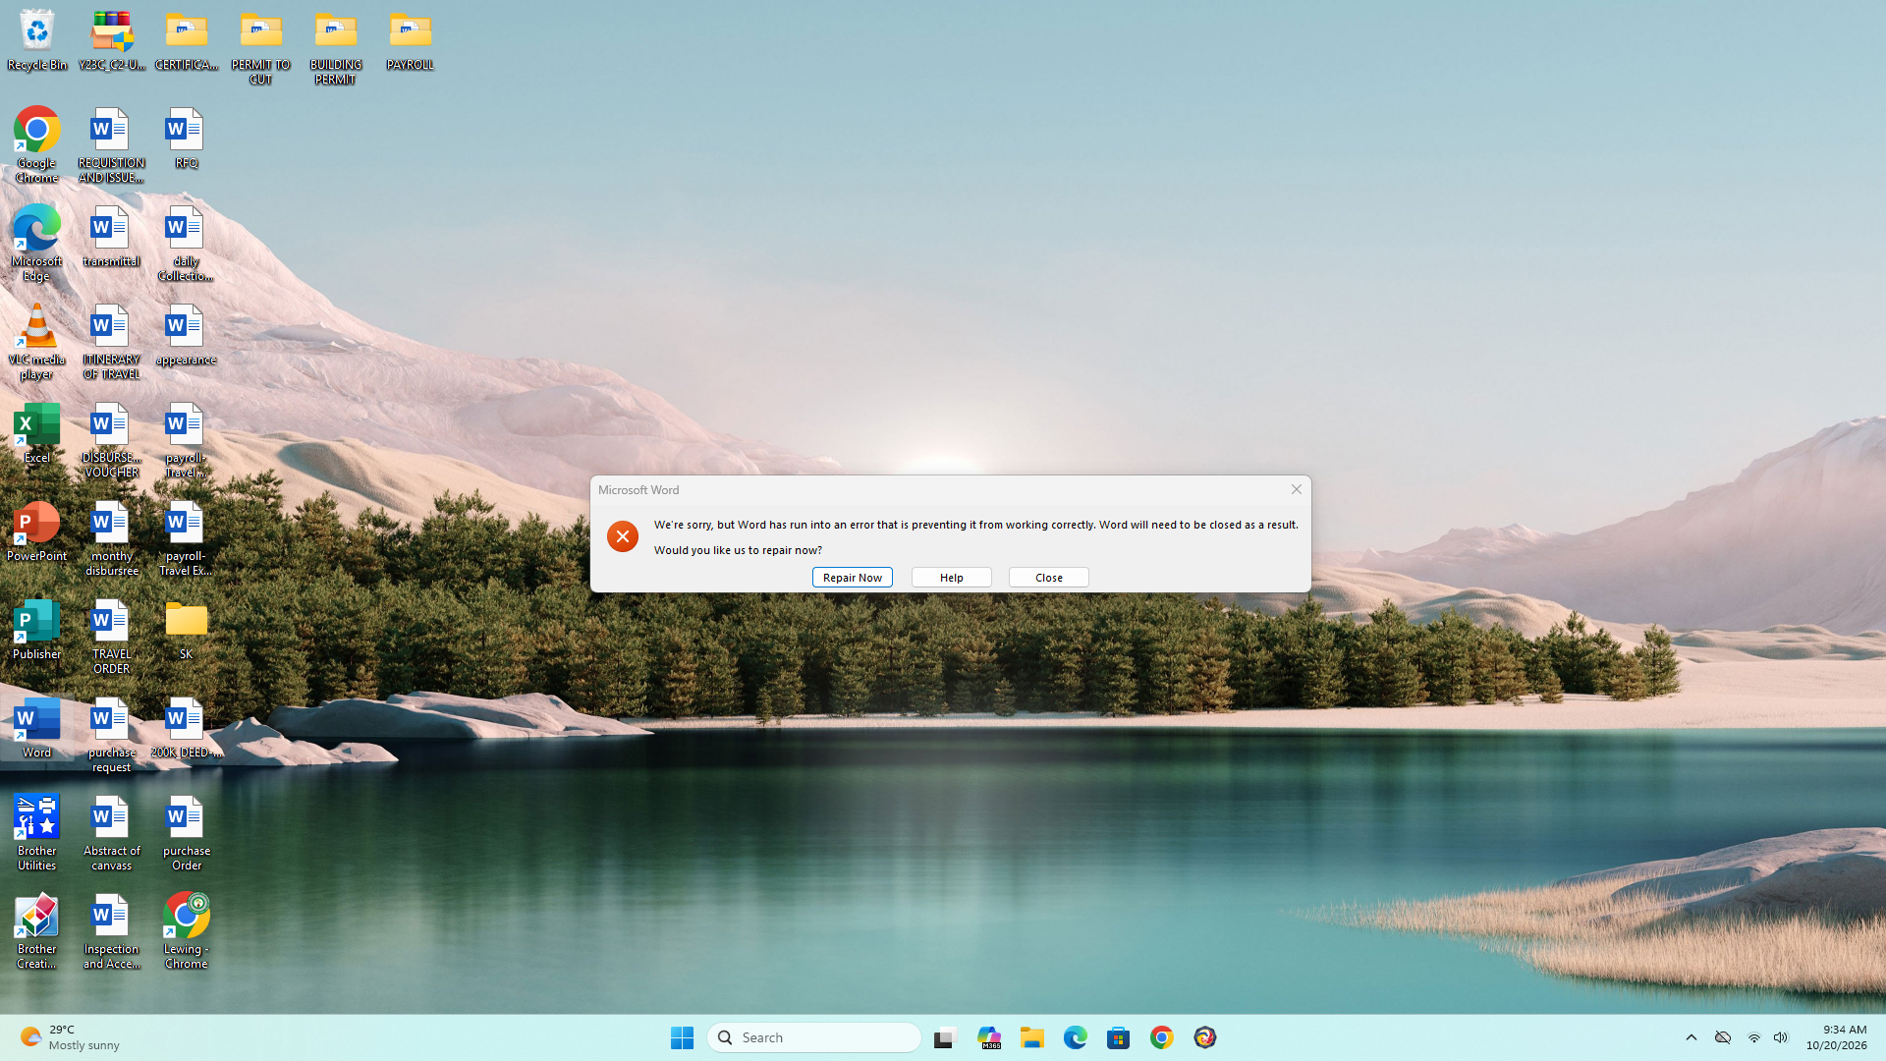Select the Publisher desktop shortcut
The width and height of the screenshot is (1886, 1061).
pos(37,630)
